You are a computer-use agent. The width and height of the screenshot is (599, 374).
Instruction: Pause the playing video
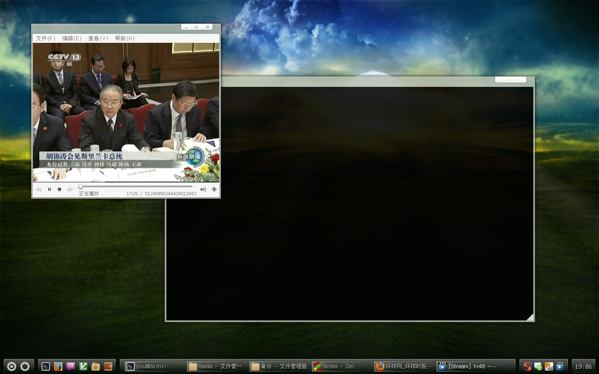click(49, 189)
